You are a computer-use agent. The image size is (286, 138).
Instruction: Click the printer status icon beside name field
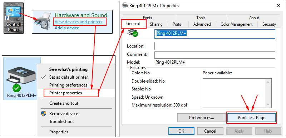tap(133, 33)
